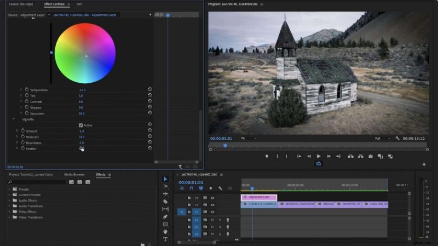This screenshot has width=438, height=246.
Task: Switch to the Project panel tab
Action: coord(31,174)
